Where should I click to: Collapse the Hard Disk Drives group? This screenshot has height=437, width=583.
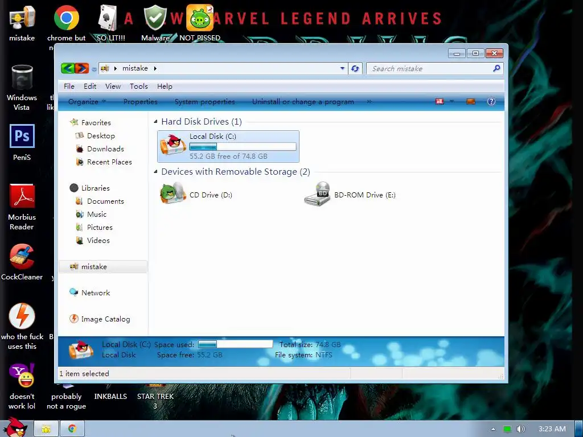(156, 122)
